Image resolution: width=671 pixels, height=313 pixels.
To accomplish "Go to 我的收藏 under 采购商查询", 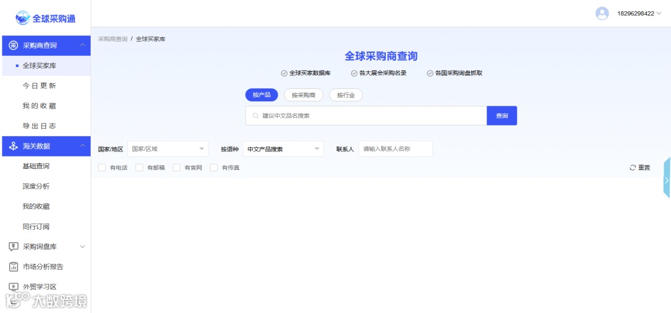I will click(39, 106).
